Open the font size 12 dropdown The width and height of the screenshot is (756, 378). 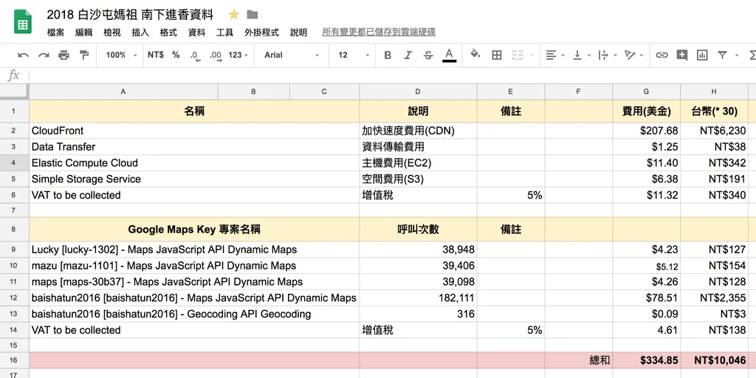point(354,55)
